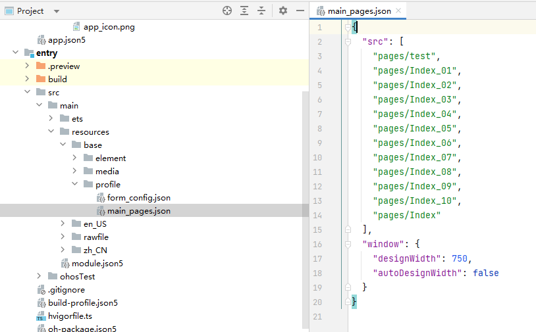Select the .preview folder
Viewport: 536px width, 332px height.
pos(64,66)
